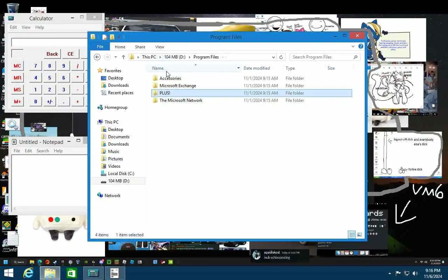Click Properties icon in Quick Access Toolbar
The image size is (448, 280).
click(x=104, y=37)
